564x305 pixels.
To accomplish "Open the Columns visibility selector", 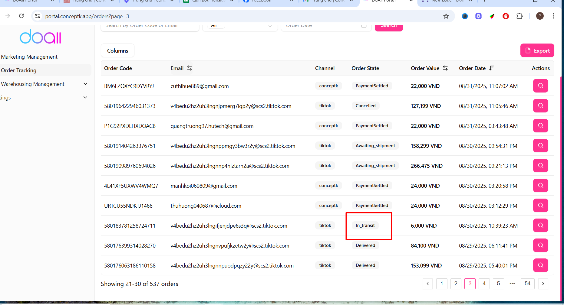I will click(x=117, y=50).
